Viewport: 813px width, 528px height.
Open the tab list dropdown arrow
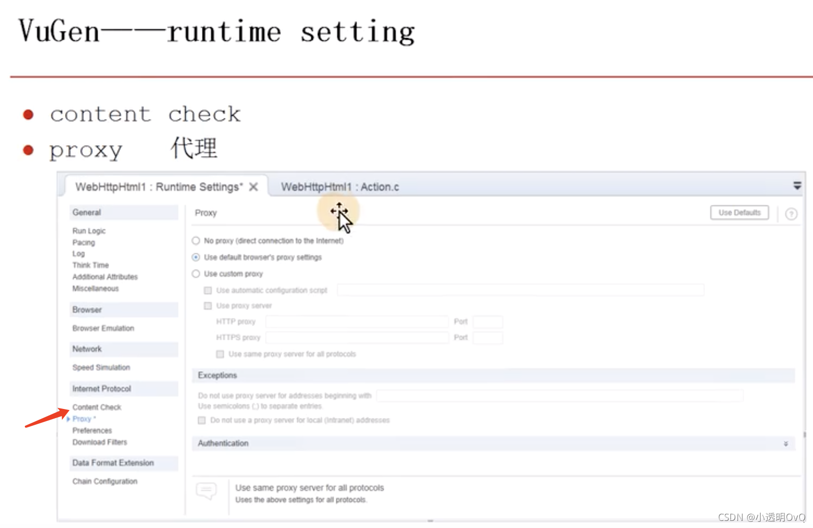(x=797, y=186)
